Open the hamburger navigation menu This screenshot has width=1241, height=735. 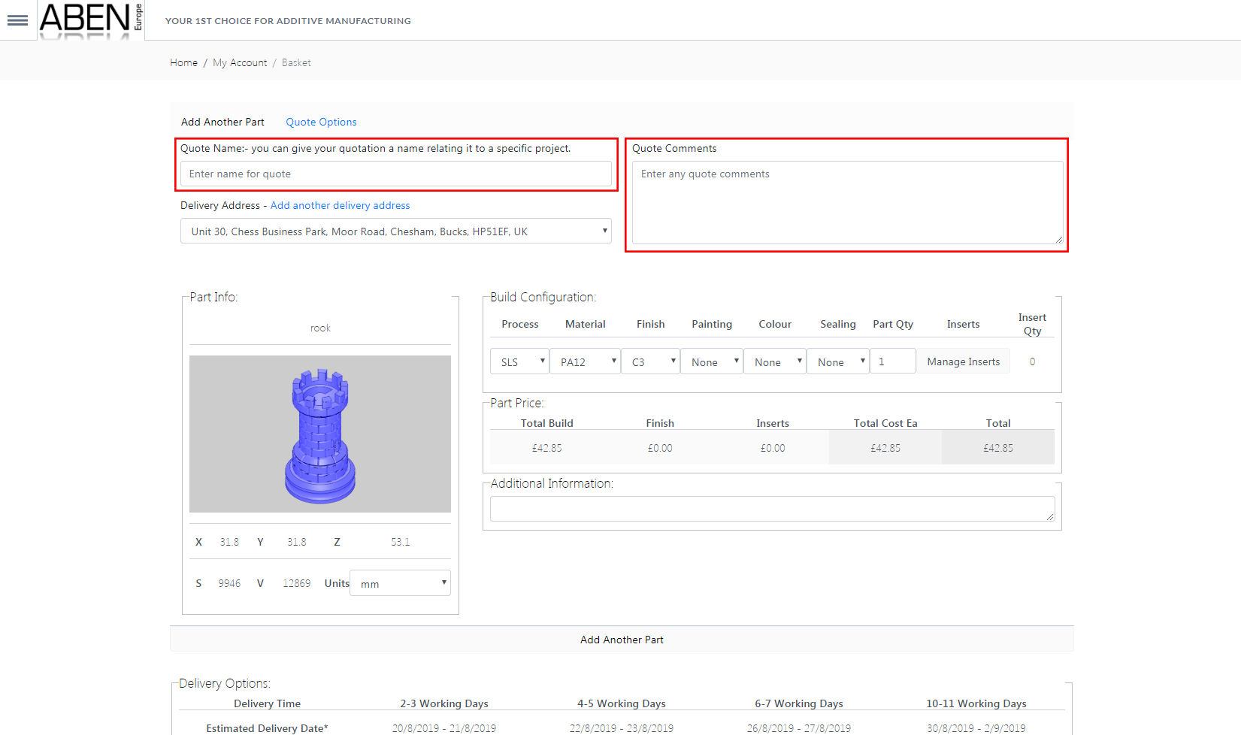coord(17,20)
